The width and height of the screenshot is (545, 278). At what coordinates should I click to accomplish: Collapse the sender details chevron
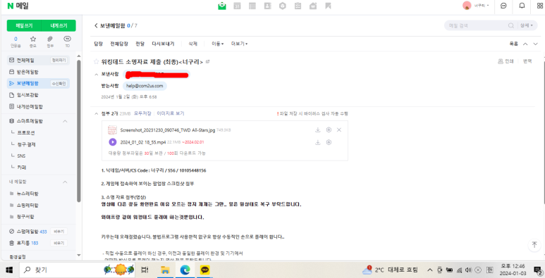tap(97, 75)
